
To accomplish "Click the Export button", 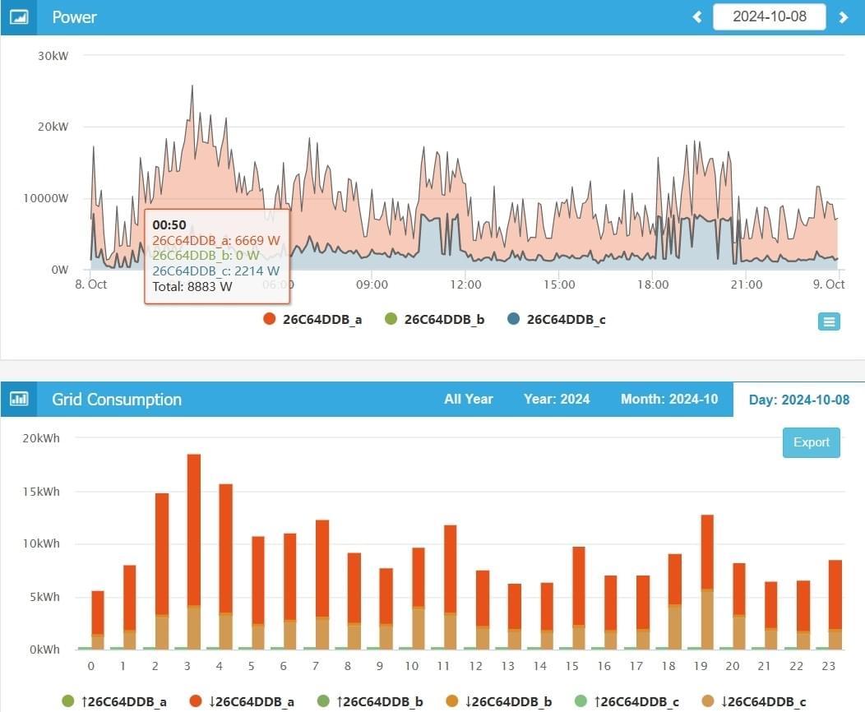I will [811, 442].
